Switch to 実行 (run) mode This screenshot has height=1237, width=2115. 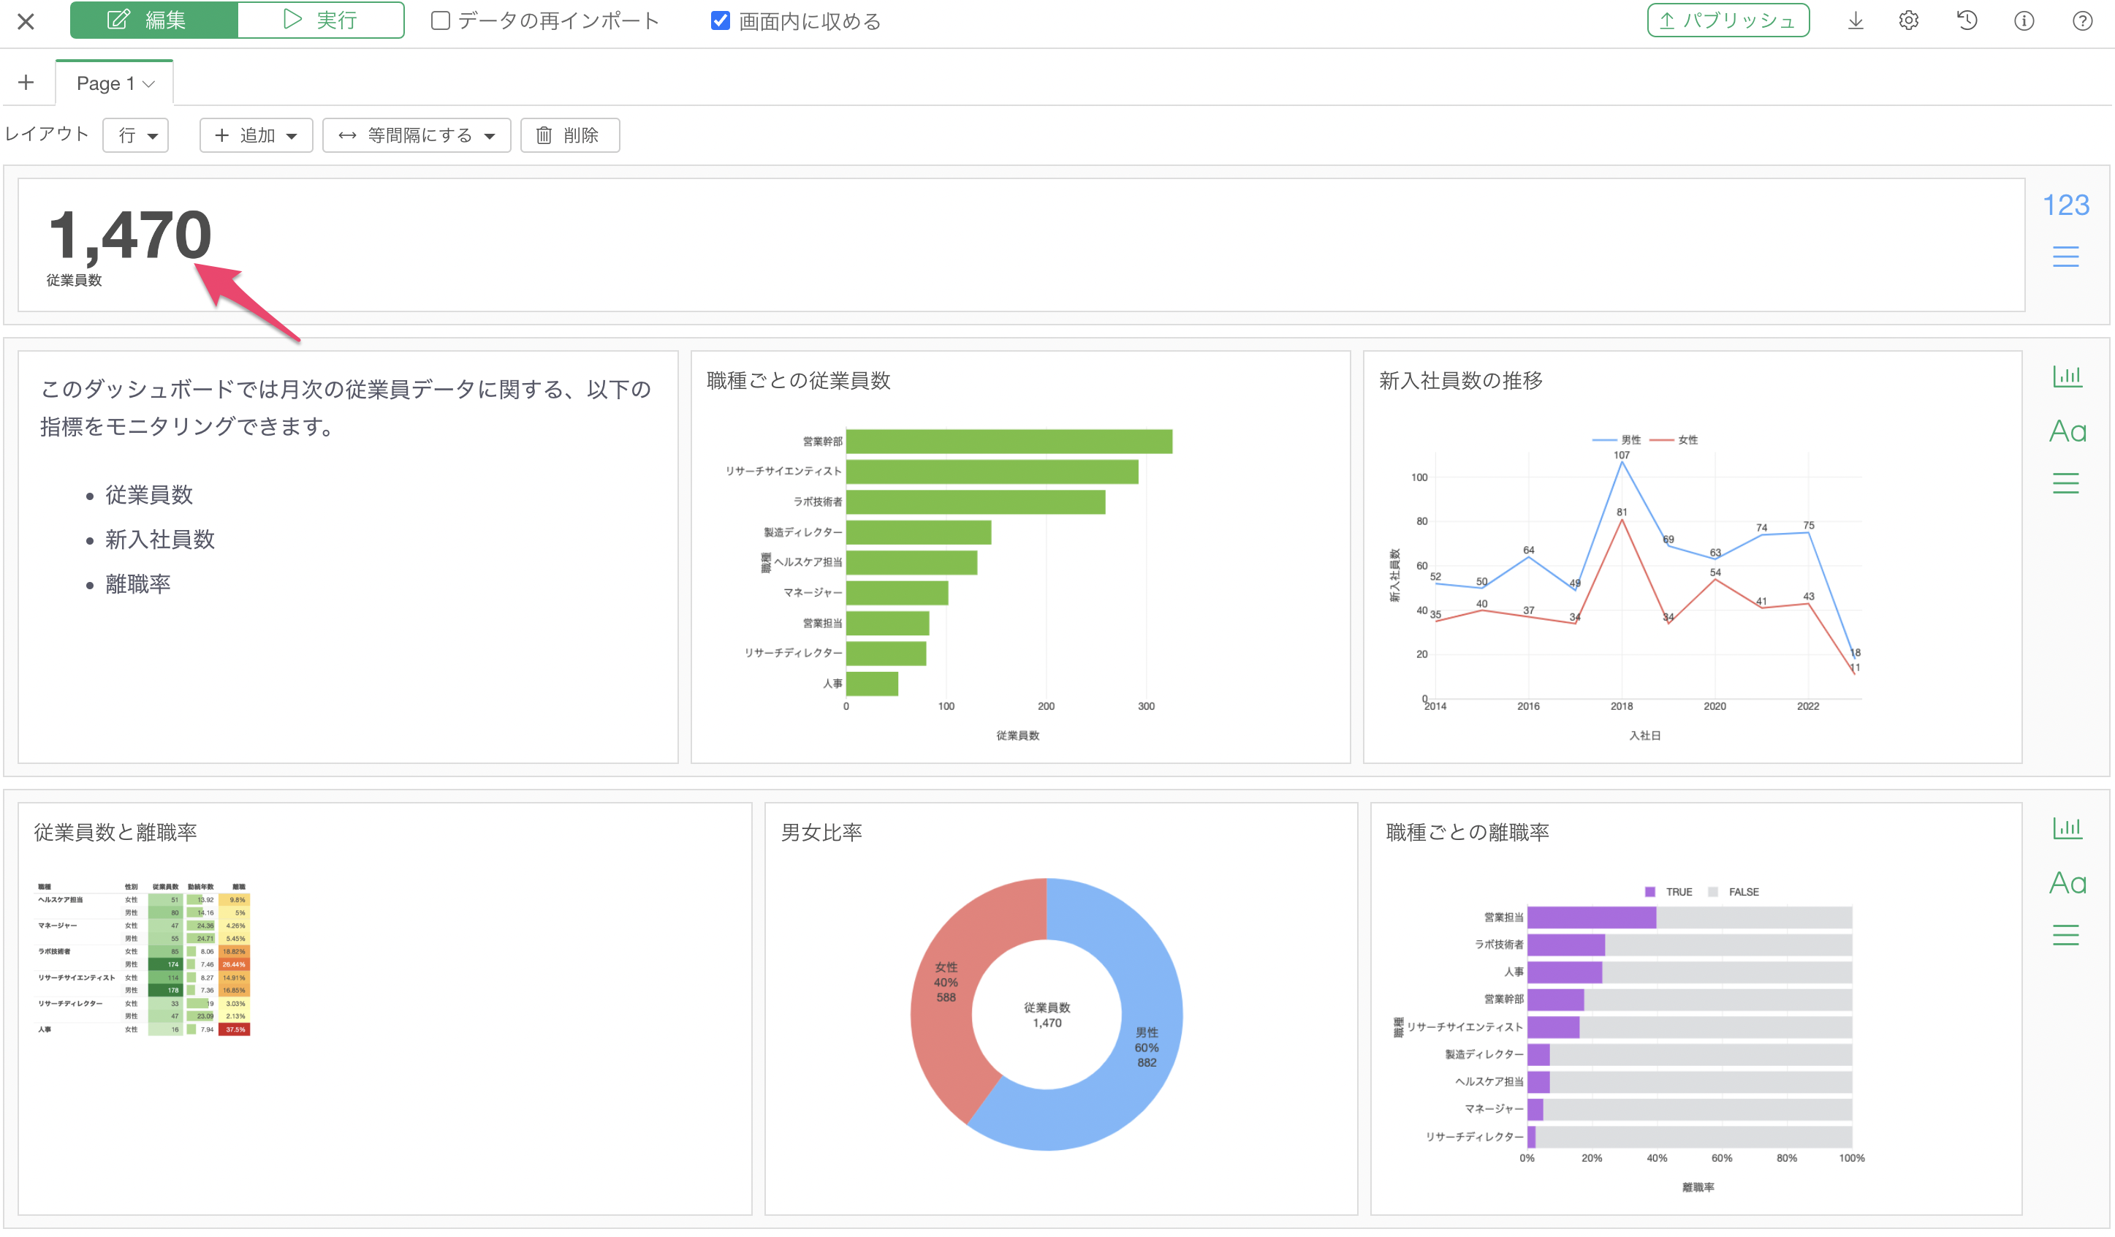click(321, 20)
